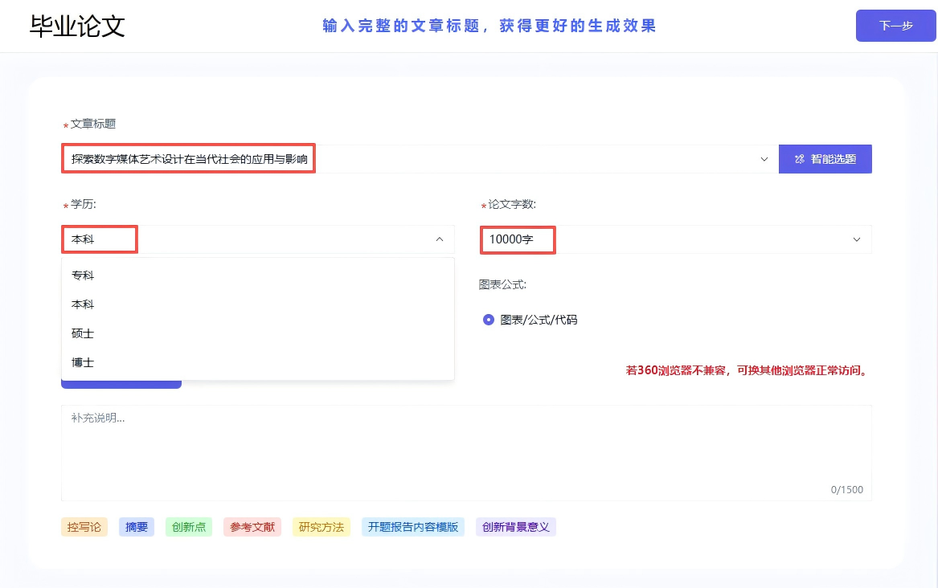Click the 智能选题 button with the sparkle icon
Image resolution: width=938 pixels, height=588 pixels.
pos(825,159)
